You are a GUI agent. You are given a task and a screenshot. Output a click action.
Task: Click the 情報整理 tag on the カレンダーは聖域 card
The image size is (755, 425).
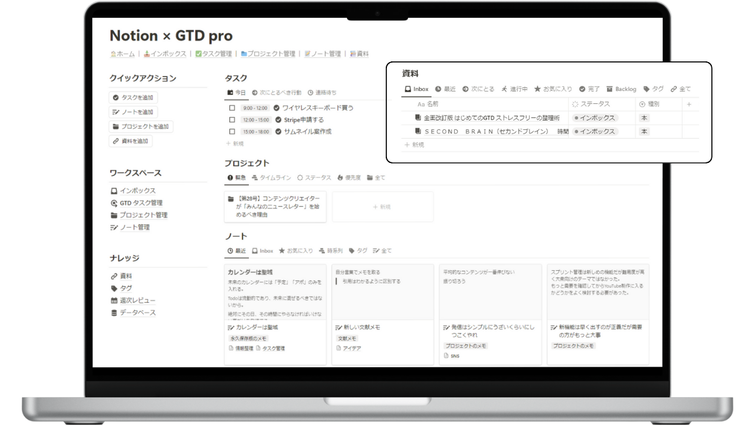pyautogui.click(x=241, y=349)
